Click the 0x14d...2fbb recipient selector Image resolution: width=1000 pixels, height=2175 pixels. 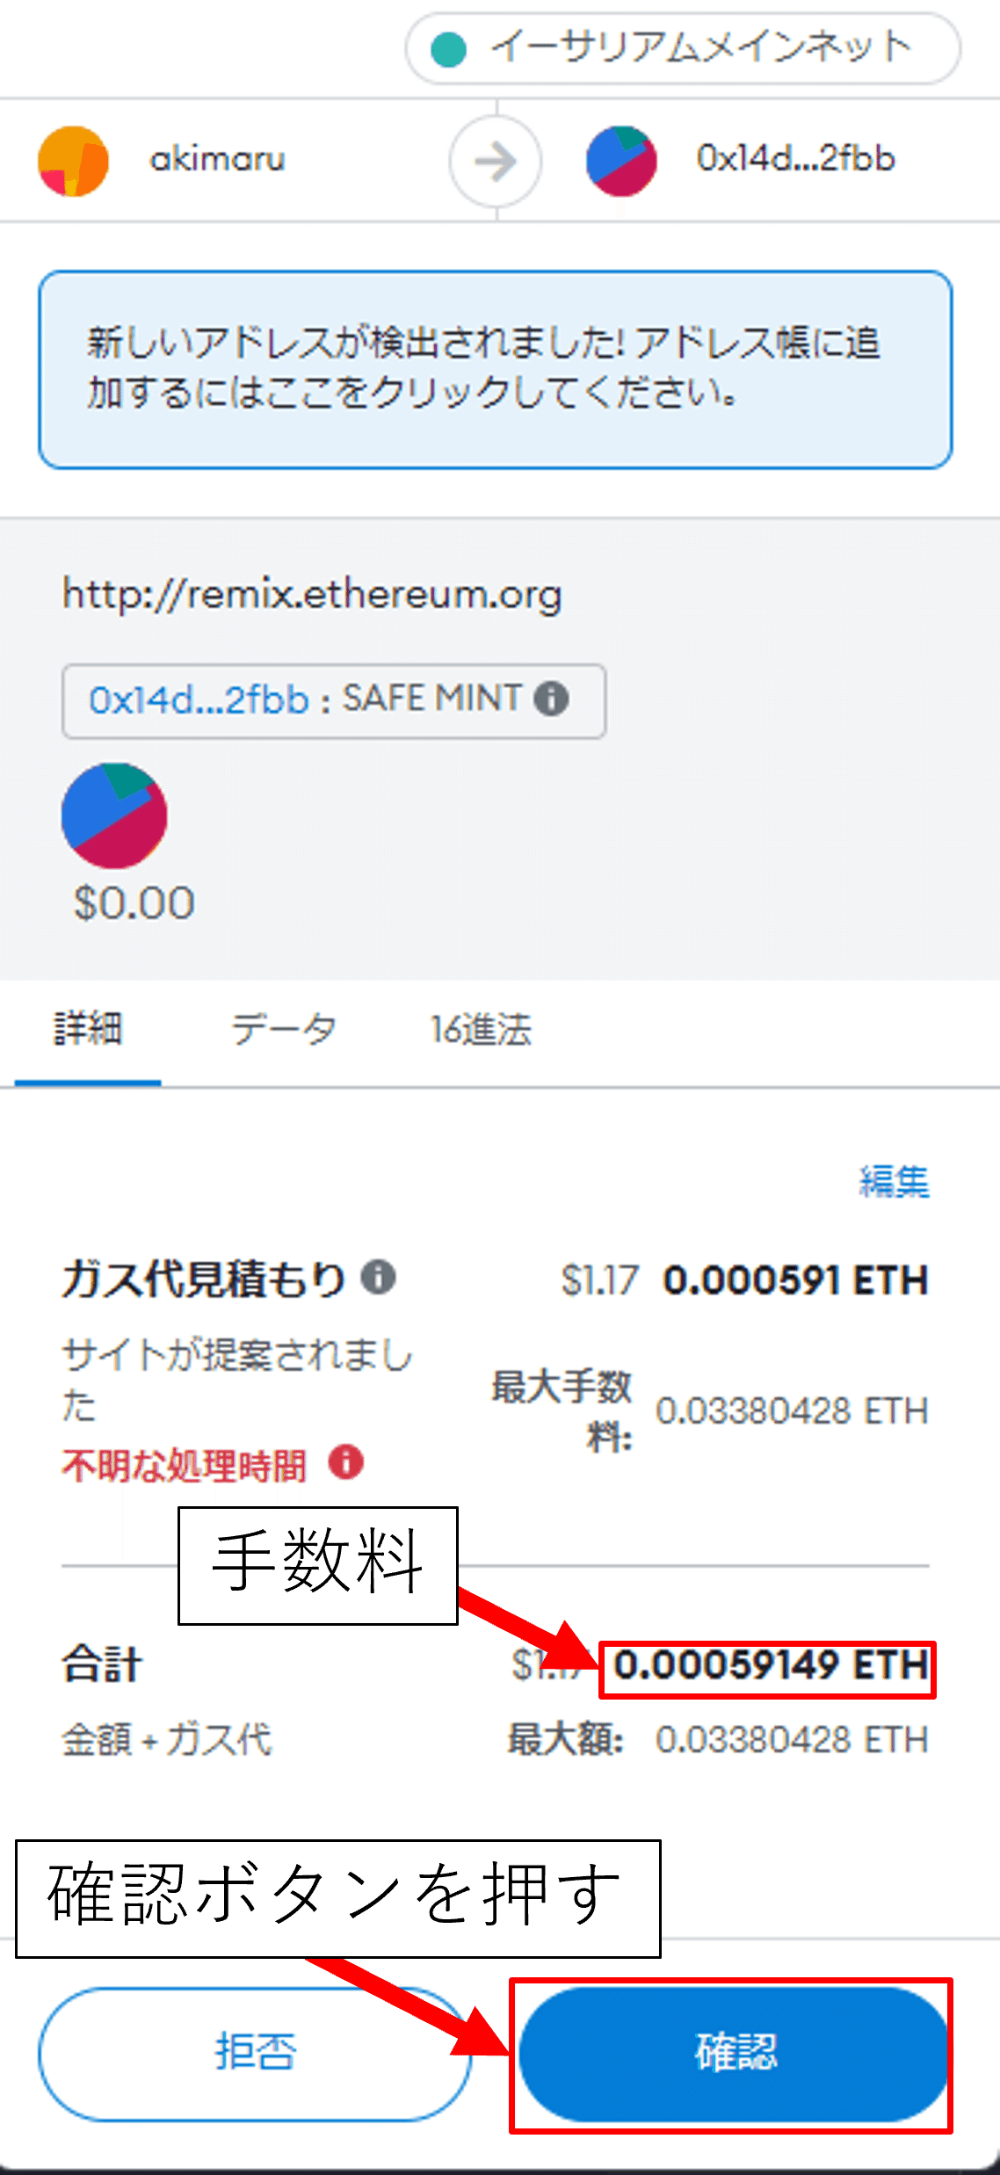(795, 159)
